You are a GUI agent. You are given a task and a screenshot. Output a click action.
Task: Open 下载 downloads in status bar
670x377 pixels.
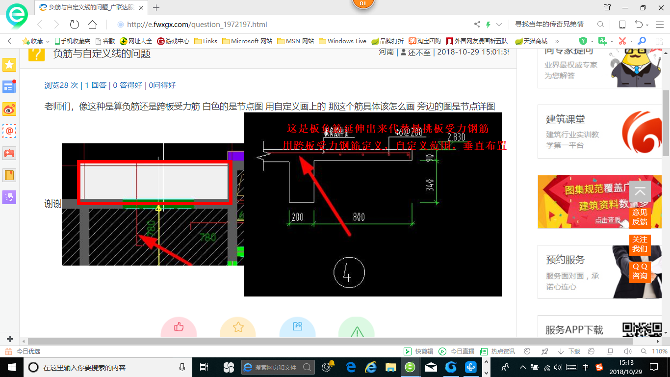[x=568, y=351]
